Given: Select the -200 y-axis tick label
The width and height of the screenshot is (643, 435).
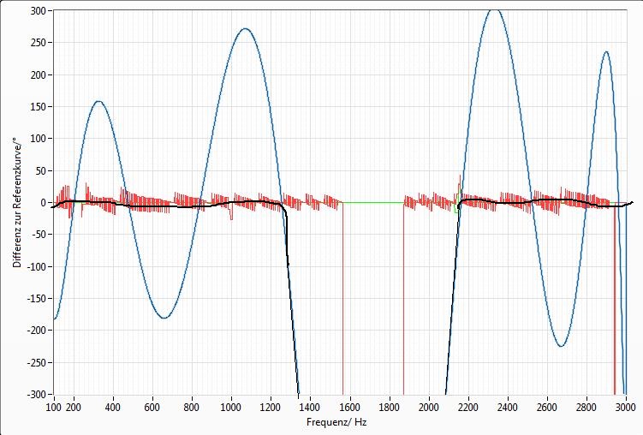Looking at the screenshot, I should click(x=37, y=331).
